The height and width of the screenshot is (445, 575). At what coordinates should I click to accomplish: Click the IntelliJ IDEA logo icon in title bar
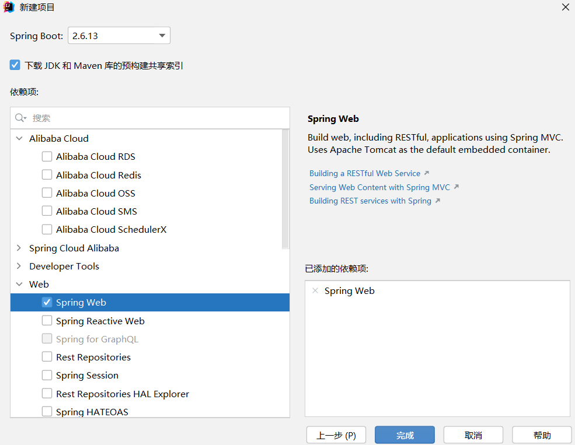(x=8, y=7)
